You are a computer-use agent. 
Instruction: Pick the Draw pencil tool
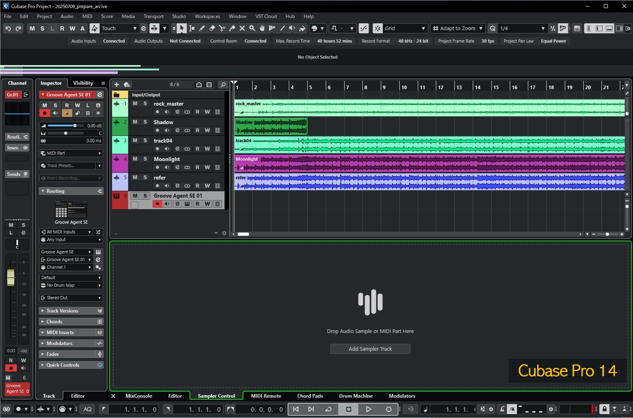click(202, 28)
